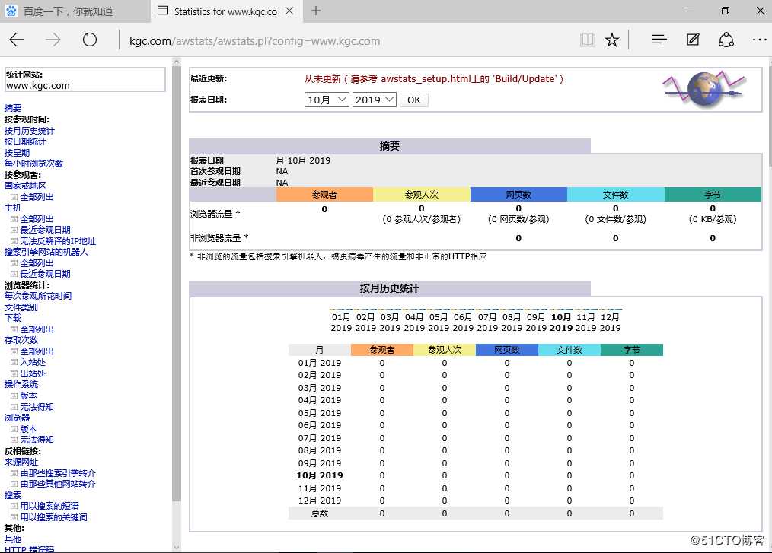The width and height of the screenshot is (772, 553).
Task: Click the share icon in toolbar
Action: (726, 40)
